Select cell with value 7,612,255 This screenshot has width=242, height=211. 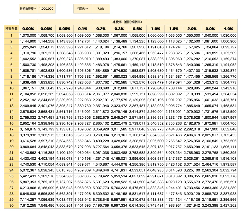pos(28,205)
